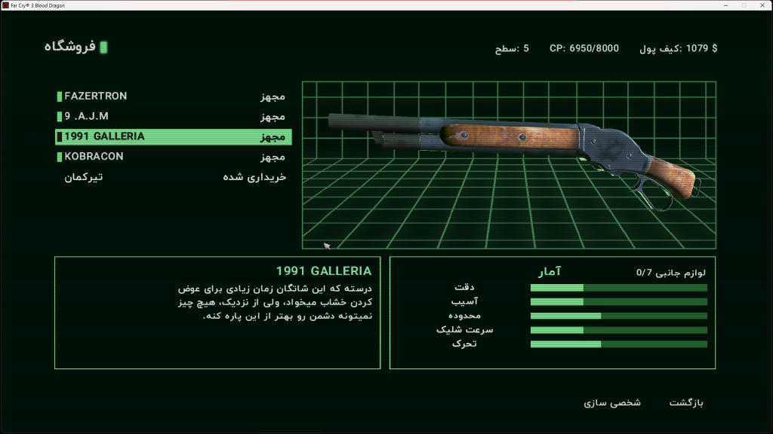Click the آمار (stats) heading
Viewport: 773px width, 434px height.
[x=550, y=271]
